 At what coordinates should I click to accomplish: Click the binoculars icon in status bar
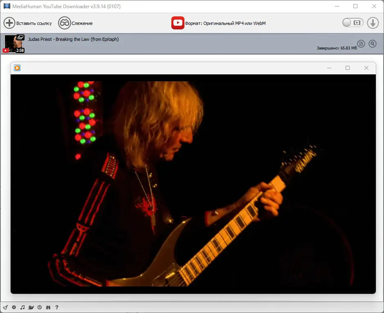coord(48,307)
